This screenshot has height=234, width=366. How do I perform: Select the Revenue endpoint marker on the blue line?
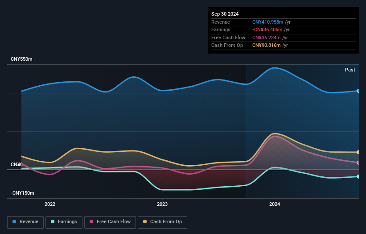[x=358, y=91]
